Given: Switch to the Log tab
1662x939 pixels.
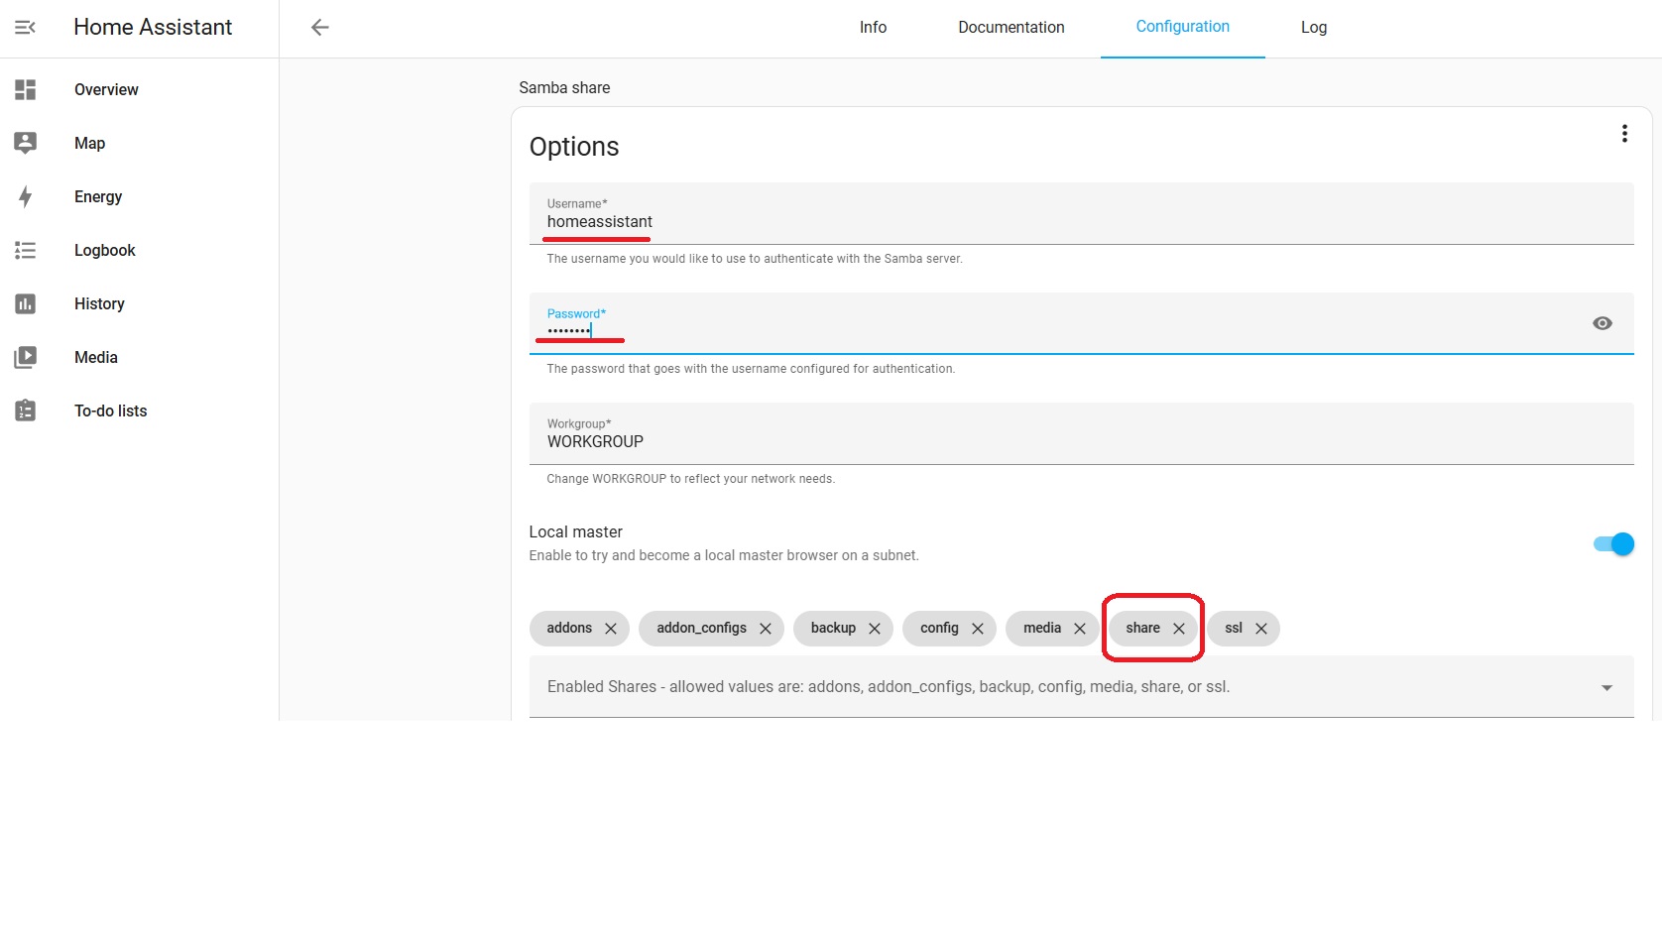Looking at the screenshot, I should point(1314,28).
